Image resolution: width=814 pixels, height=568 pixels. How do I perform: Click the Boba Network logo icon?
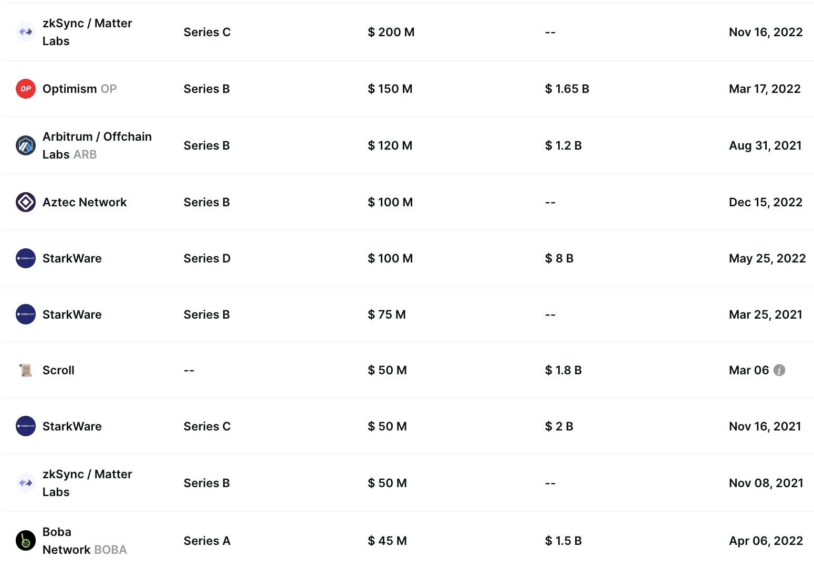pos(26,541)
